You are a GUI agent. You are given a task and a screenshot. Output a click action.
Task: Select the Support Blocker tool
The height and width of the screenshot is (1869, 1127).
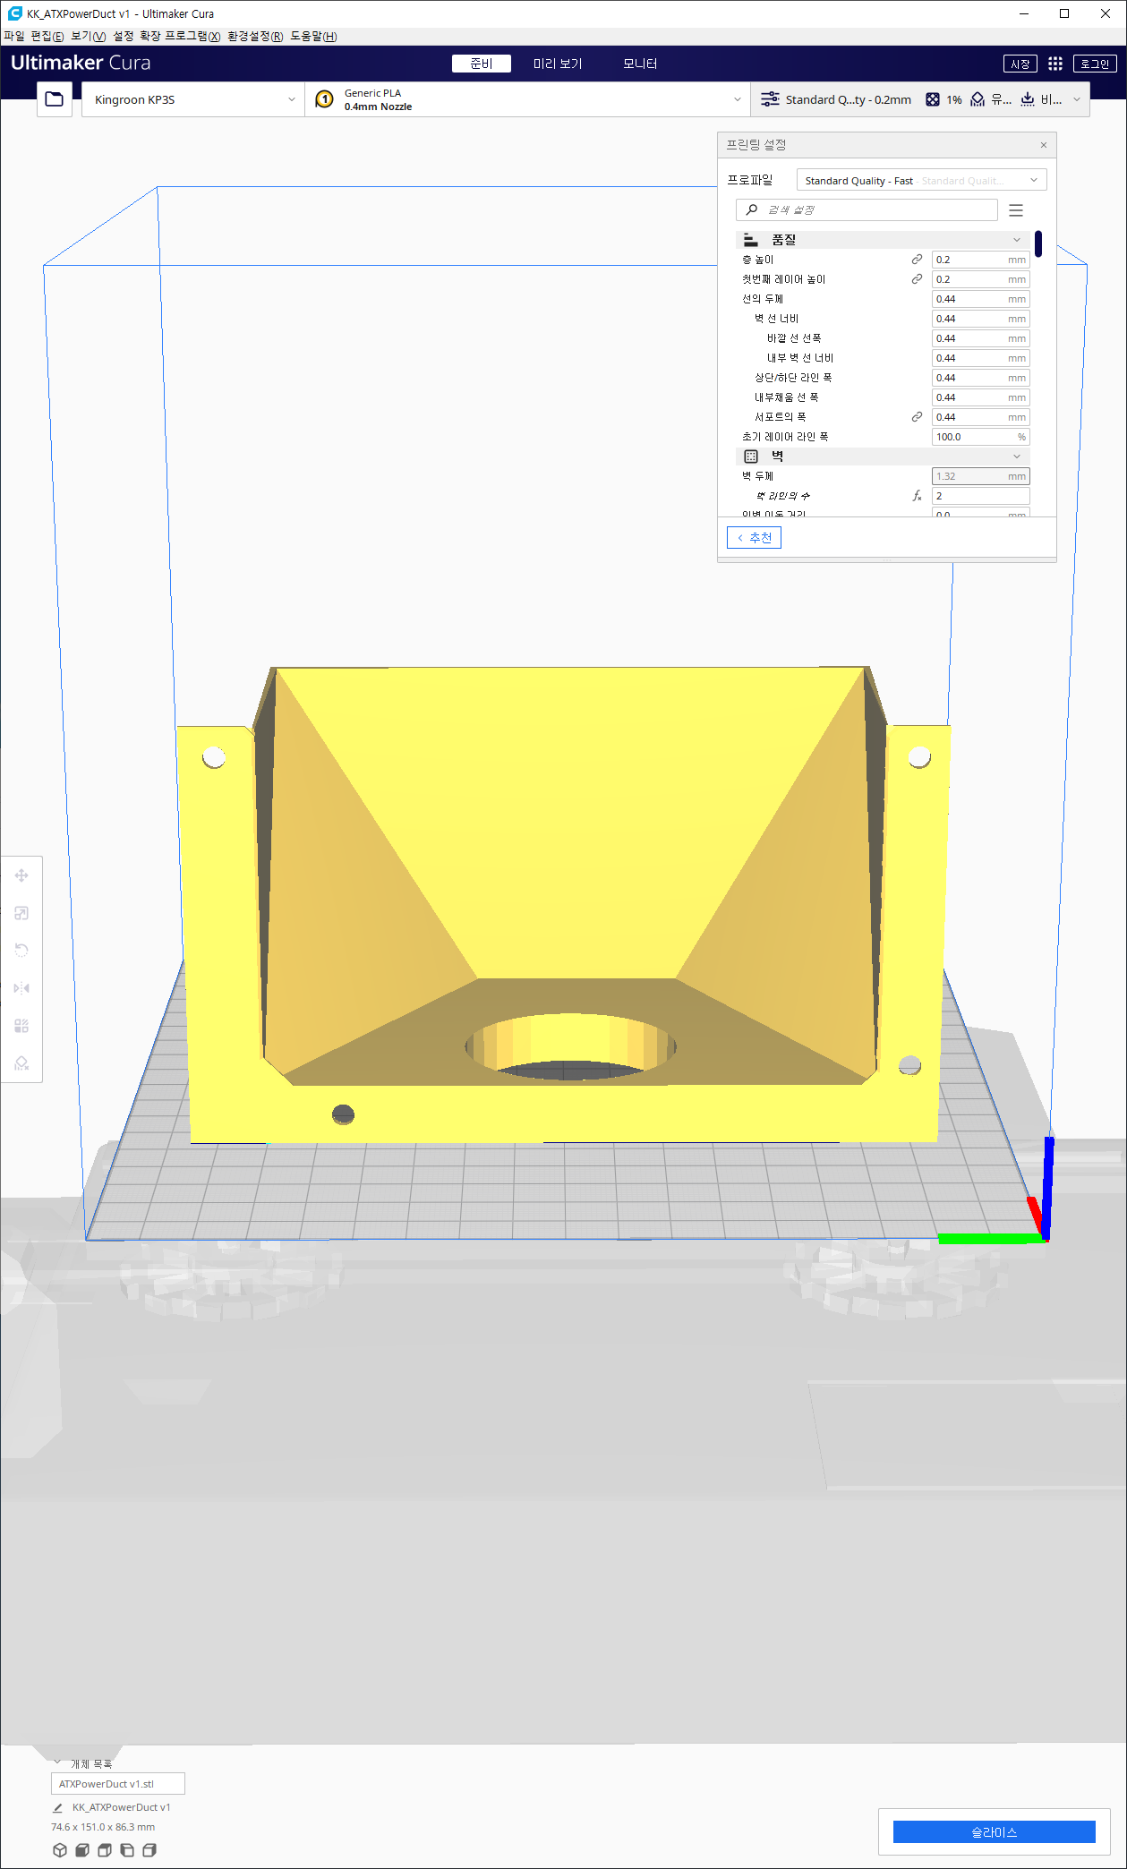pyautogui.click(x=21, y=1063)
